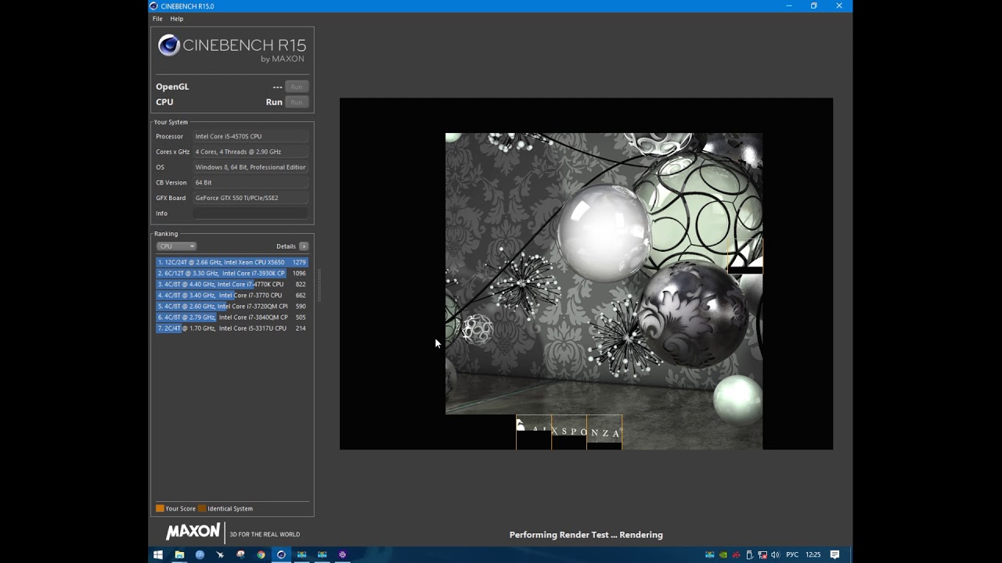Screen dimensions: 1002x563
Task: Click the GFX Board value GeForce GTX 550 Ti
Action: [250, 198]
